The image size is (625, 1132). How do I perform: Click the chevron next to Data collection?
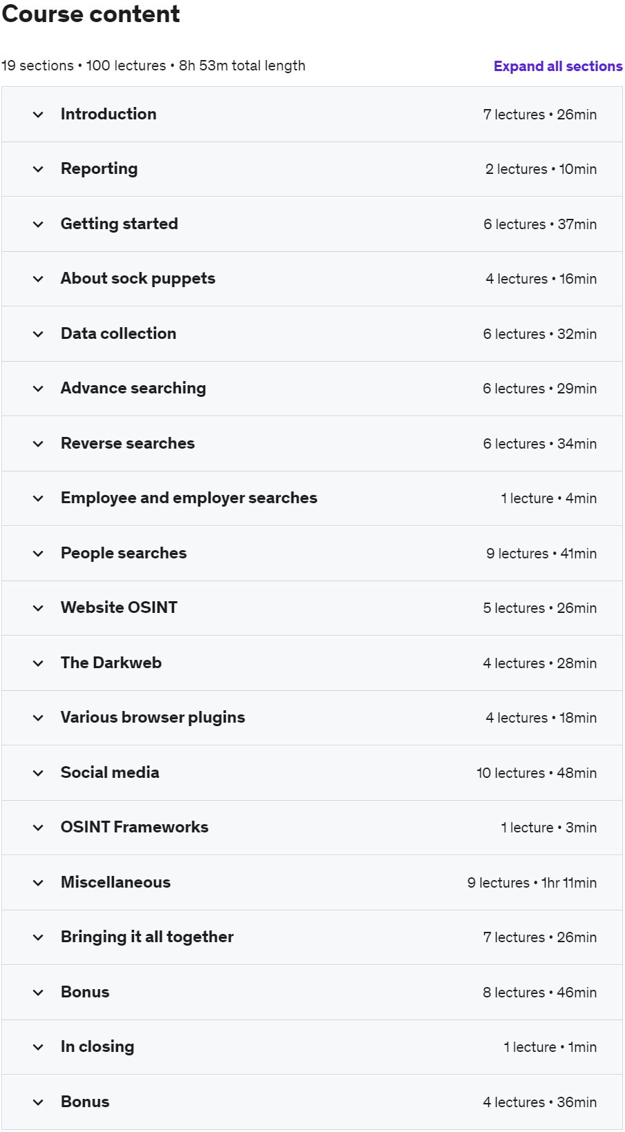pyautogui.click(x=38, y=334)
